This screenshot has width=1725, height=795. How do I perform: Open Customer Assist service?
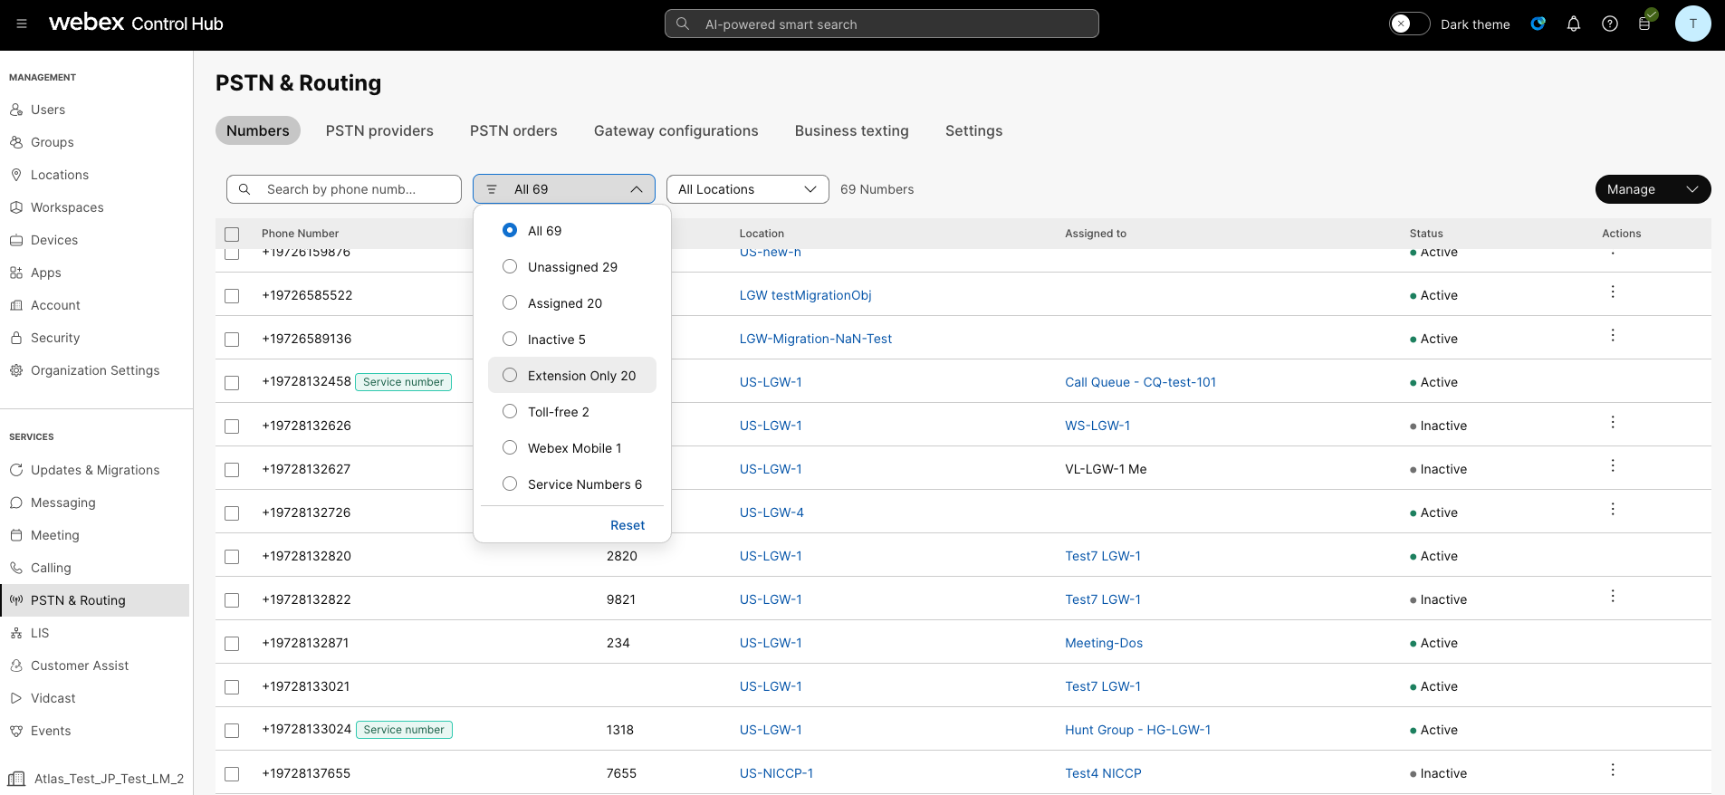pos(80,666)
